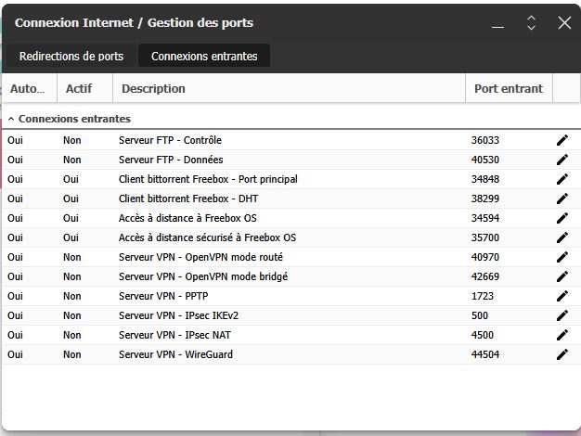Edit Serveur VPN - OpenVPN mode routé
This screenshot has width=581, height=436.
tap(562, 257)
